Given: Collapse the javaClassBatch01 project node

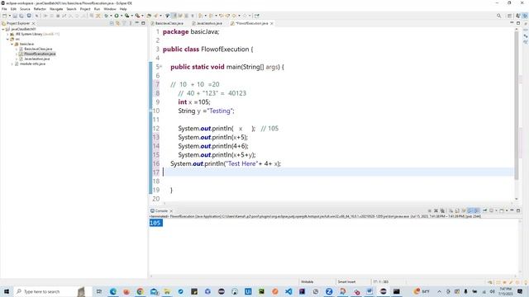Looking at the screenshot, I should tap(3, 30).
